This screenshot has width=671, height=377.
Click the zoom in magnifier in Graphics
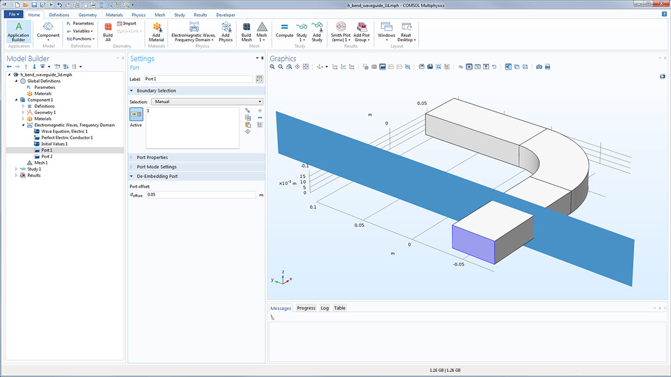273,66
